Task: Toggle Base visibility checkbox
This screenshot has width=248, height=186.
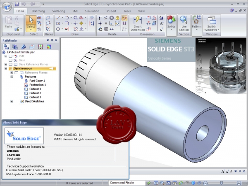Action: [10, 60]
